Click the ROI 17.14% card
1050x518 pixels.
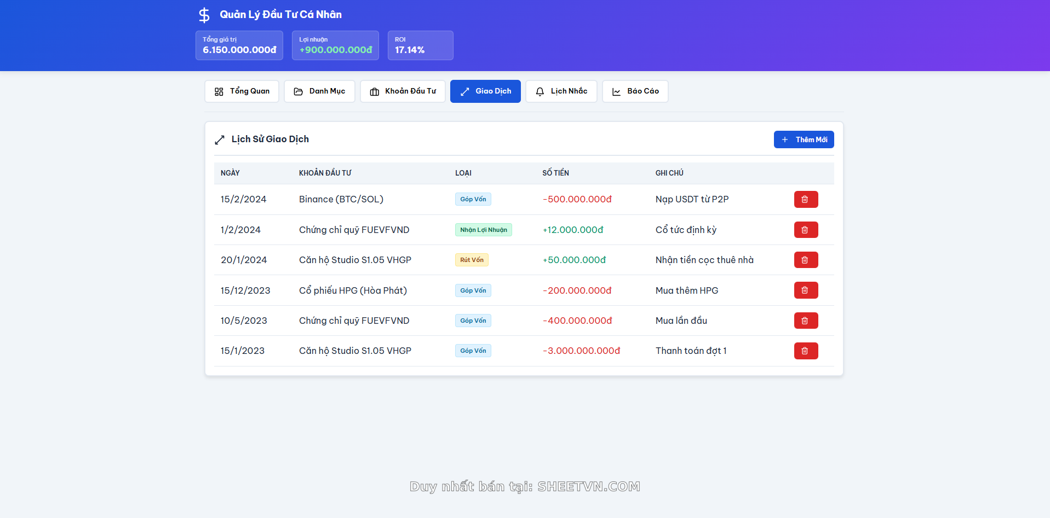coord(421,45)
